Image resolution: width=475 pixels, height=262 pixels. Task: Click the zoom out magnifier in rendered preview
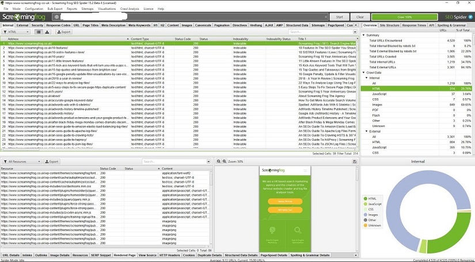pos(218,161)
